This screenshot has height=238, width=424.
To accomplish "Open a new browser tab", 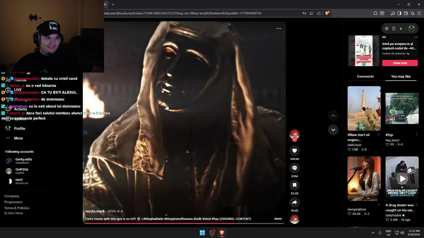I will click(113, 4).
